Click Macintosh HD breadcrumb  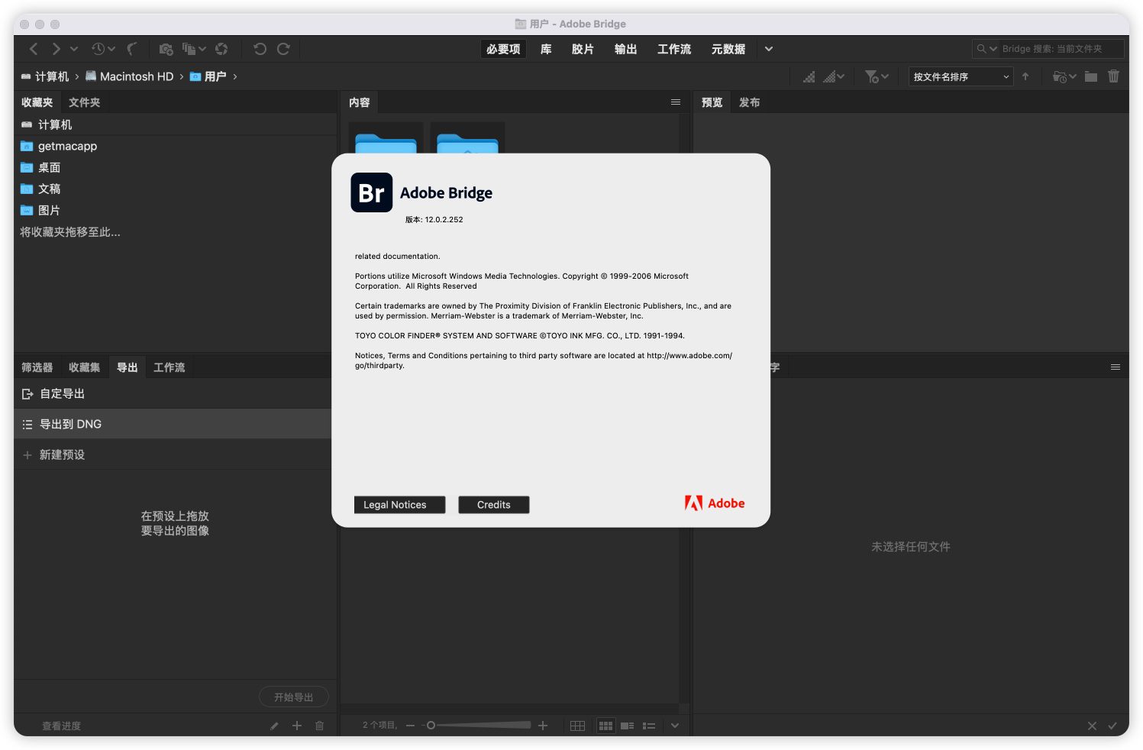137,76
